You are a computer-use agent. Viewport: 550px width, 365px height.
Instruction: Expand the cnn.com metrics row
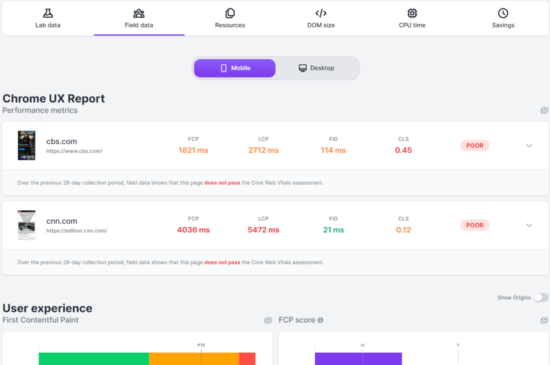click(x=529, y=226)
